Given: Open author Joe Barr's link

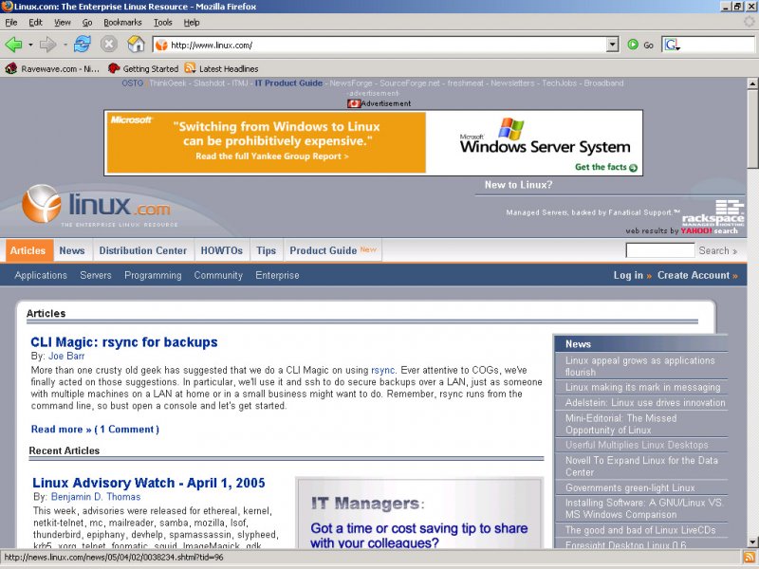Looking at the screenshot, I should 66,357.
